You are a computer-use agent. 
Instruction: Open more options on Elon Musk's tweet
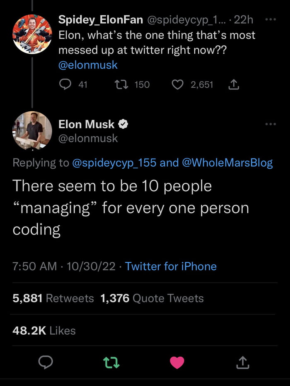click(x=270, y=124)
